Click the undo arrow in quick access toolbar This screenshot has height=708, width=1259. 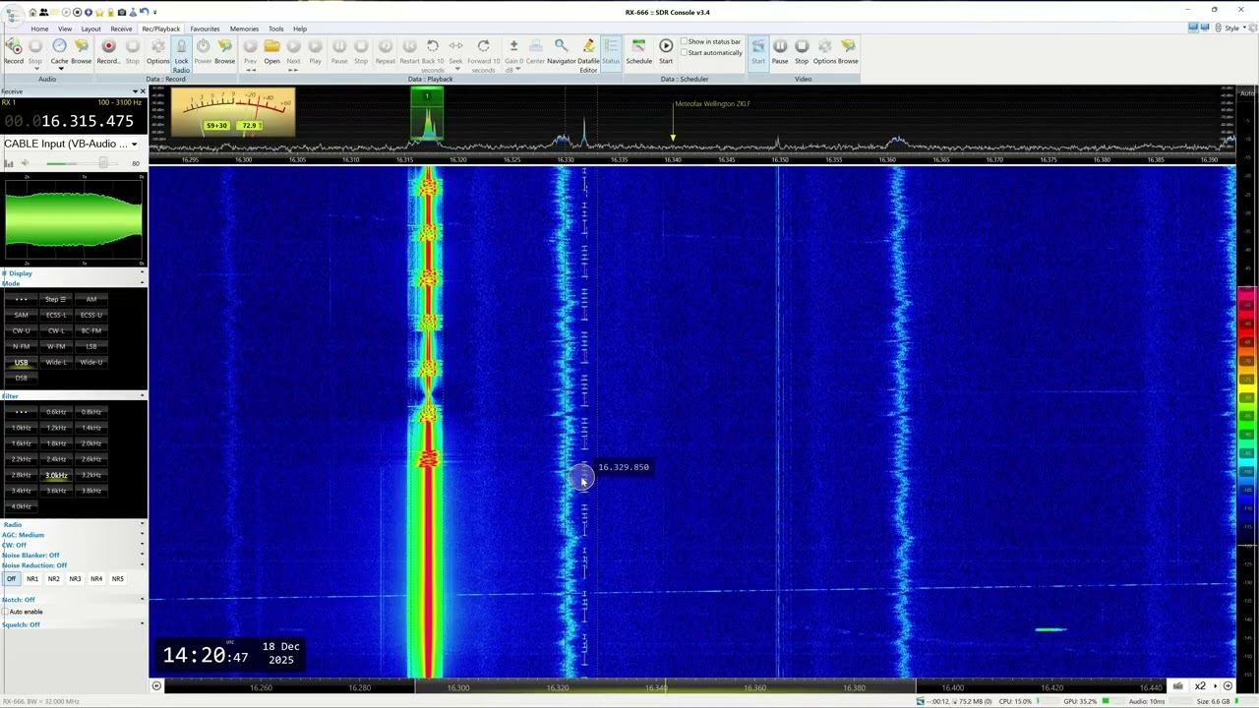(144, 12)
